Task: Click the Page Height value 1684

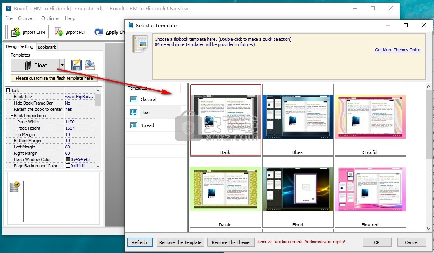Action: pos(79,128)
